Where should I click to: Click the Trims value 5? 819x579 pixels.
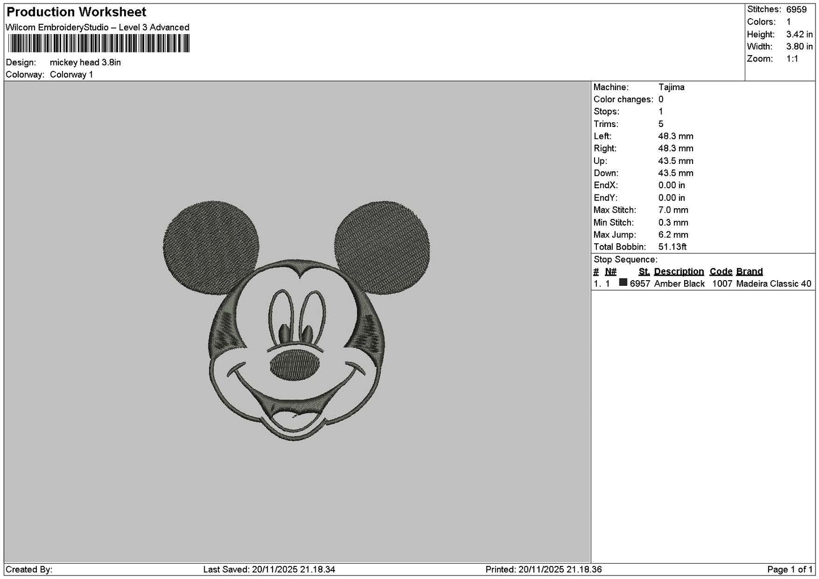tap(661, 124)
